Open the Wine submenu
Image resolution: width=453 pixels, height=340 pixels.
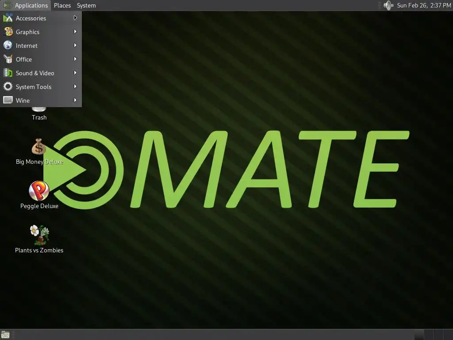[41, 100]
